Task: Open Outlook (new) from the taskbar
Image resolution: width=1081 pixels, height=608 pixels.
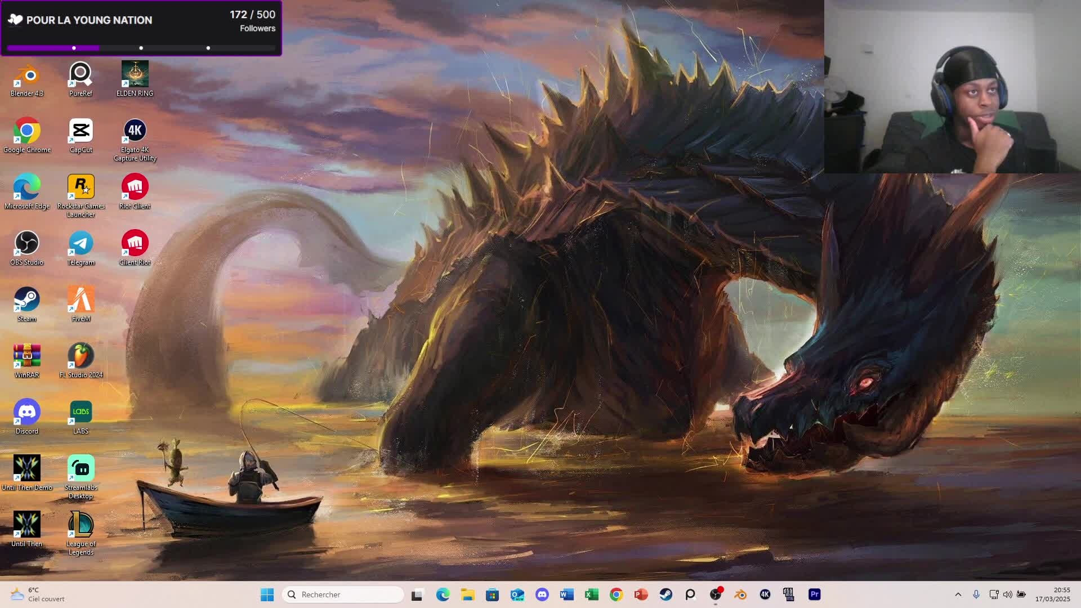Action: 517,594
